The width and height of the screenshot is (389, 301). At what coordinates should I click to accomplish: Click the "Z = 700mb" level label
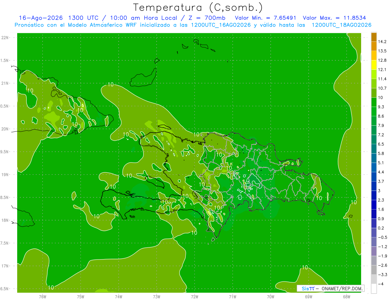coord(207,18)
